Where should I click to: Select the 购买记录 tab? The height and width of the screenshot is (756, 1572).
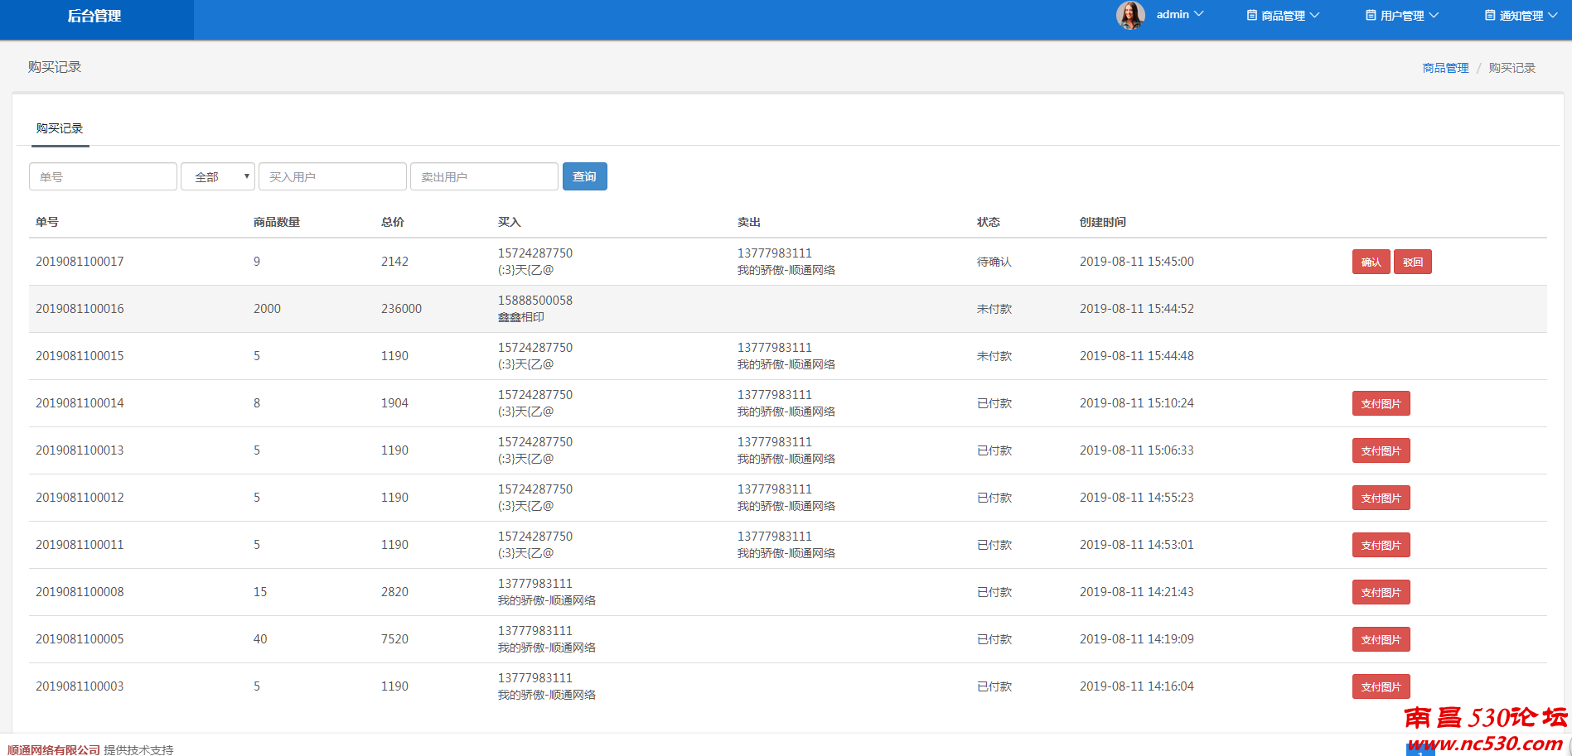click(60, 128)
